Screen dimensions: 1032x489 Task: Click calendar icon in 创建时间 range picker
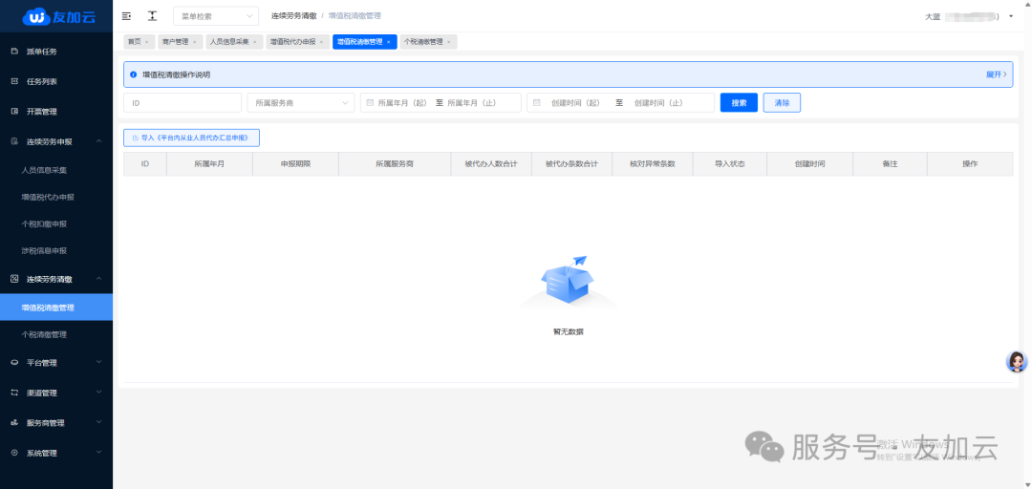(x=536, y=102)
